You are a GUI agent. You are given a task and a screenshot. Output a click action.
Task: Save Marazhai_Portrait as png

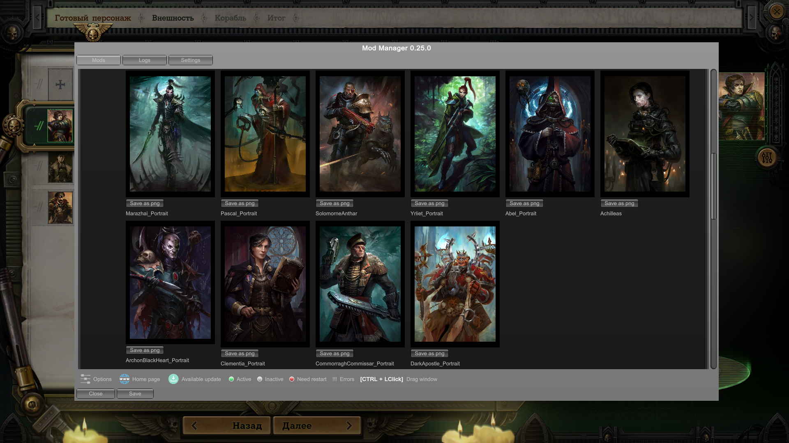click(145, 203)
